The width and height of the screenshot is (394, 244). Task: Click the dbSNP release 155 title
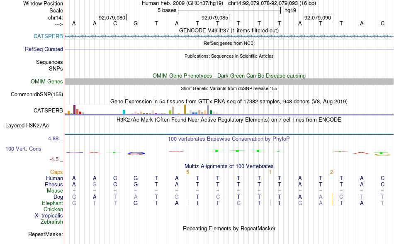[x=229, y=89]
